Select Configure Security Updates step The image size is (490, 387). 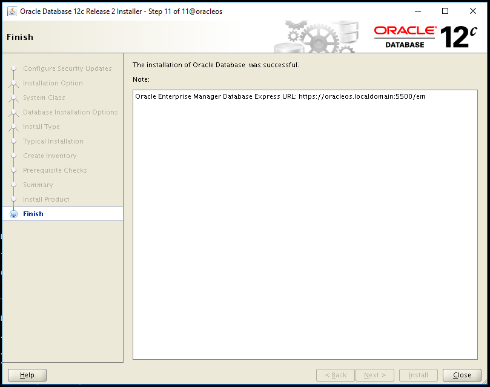point(67,68)
